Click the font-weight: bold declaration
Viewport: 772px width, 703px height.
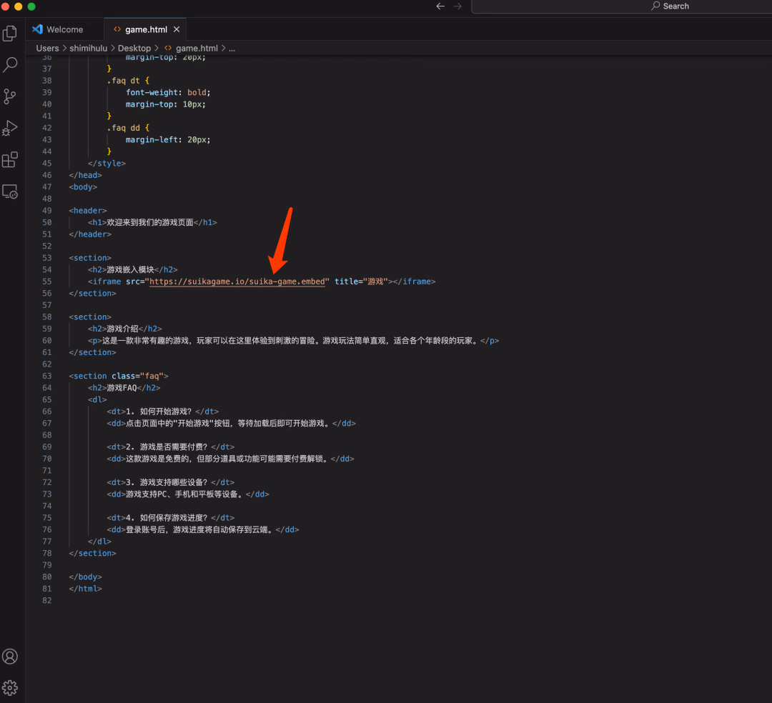pos(168,92)
